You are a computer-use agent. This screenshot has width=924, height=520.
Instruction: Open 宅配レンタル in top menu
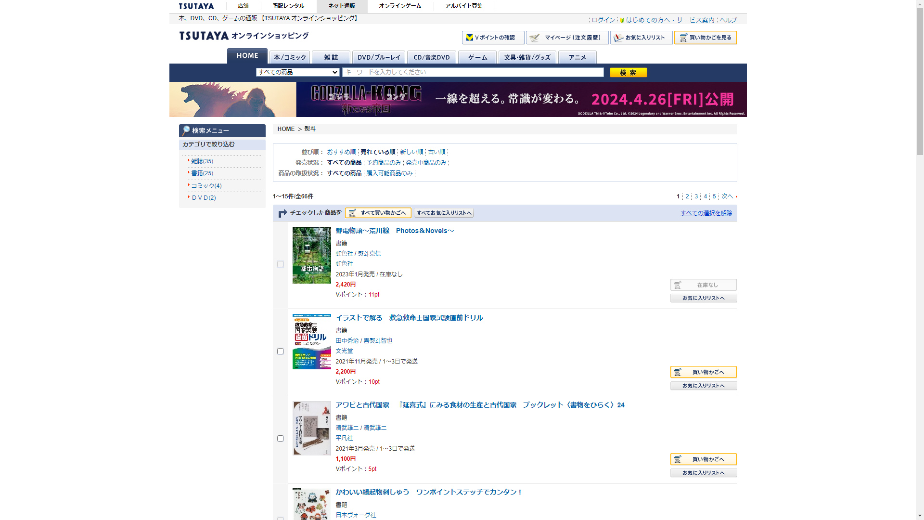[288, 6]
